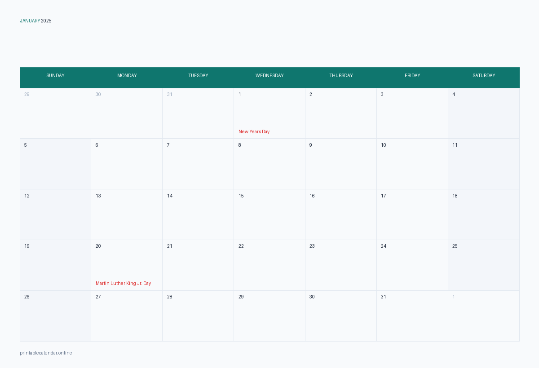Select the date 11 on Saturday
The image size is (539, 368).
click(484, 164)
